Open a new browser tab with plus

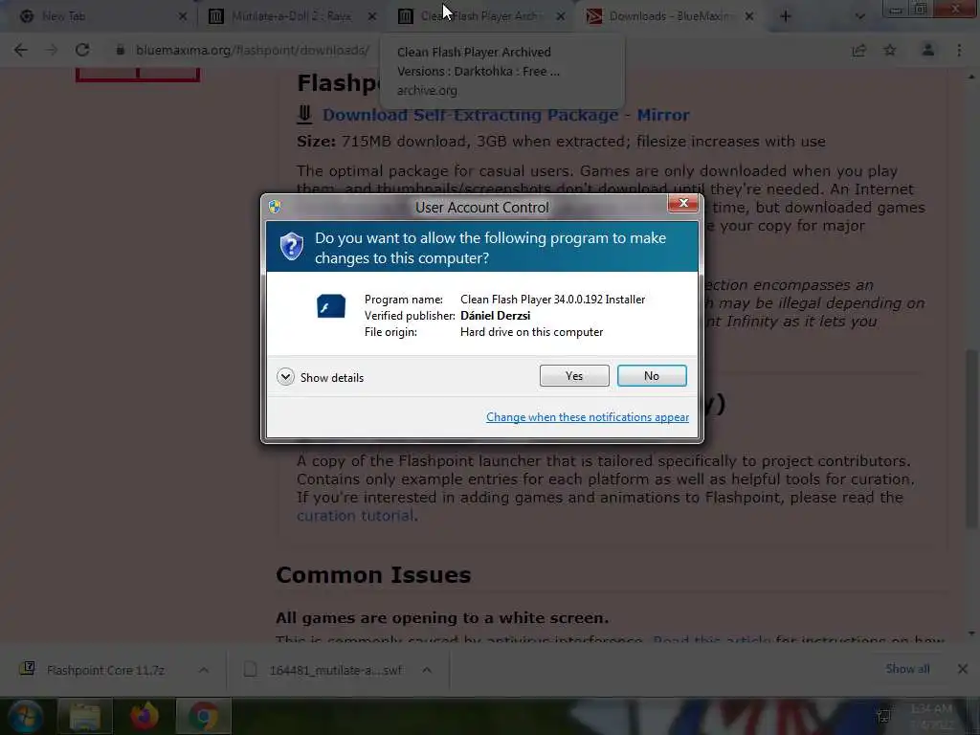pos(786,17)
